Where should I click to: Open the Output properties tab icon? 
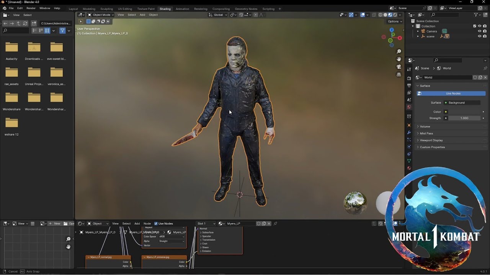click(x=409, y=85)
